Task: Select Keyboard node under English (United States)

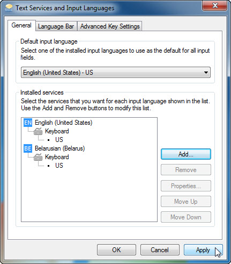Action: [x=57, y=131]
